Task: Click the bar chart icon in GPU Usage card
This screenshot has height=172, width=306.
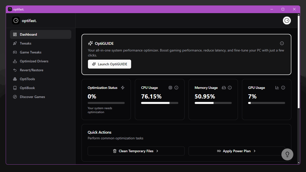Action: tap(277, 88)
